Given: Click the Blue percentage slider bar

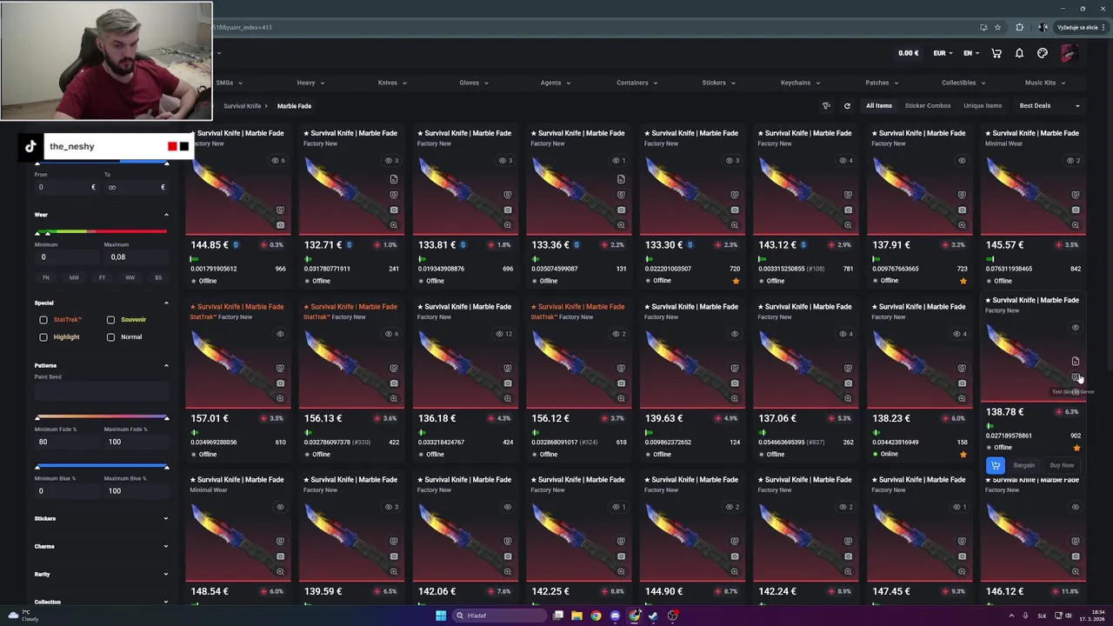Looking at the screenshot, I should coord(101,467).
